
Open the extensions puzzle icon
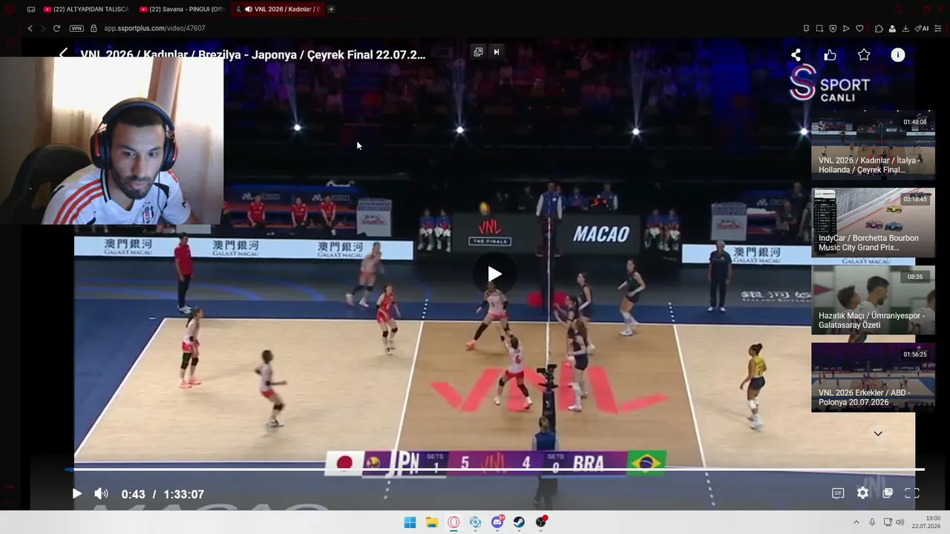[x=879, y=28]
